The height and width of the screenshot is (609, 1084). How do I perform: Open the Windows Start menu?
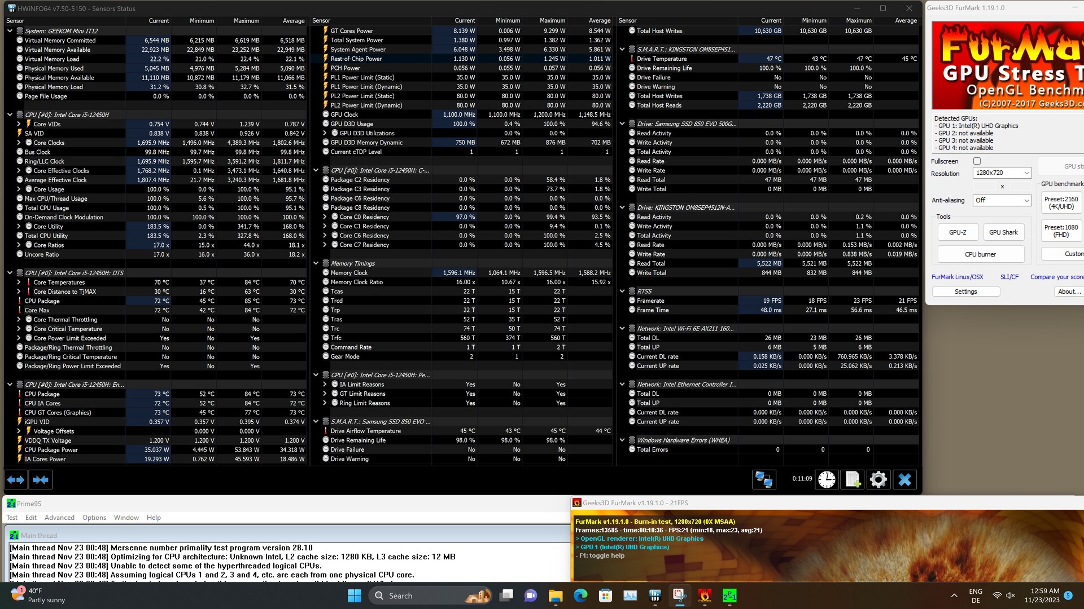[x=355, y=595]
